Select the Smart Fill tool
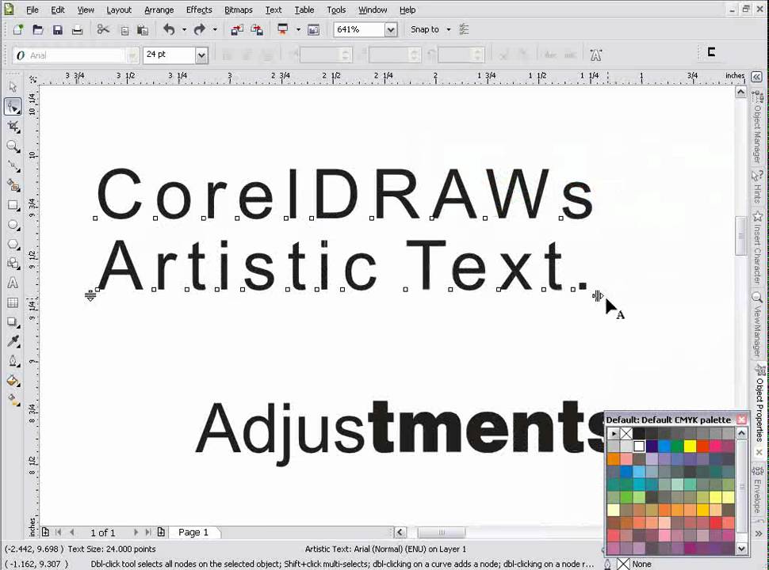The height and width of the screenshot is (570, 769). [13, 185]
